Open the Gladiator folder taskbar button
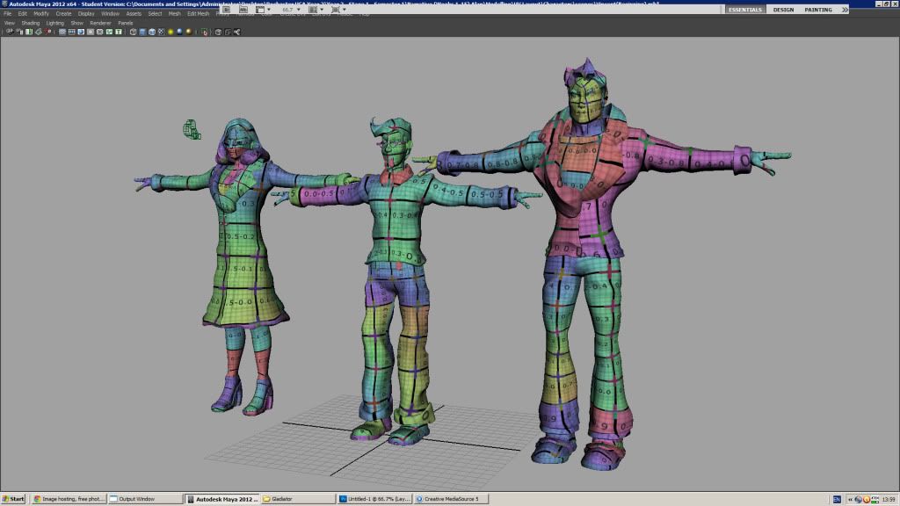This screenshot has height=506, width=900. (299, 499)
